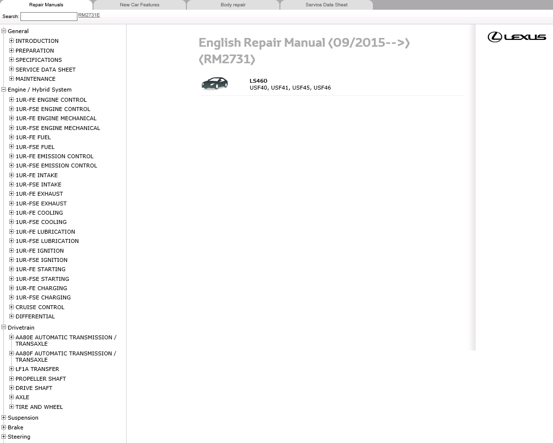Select 1UR-FE COOLING in the tree
Screen dimensions: 553x443
pos(39,213)
